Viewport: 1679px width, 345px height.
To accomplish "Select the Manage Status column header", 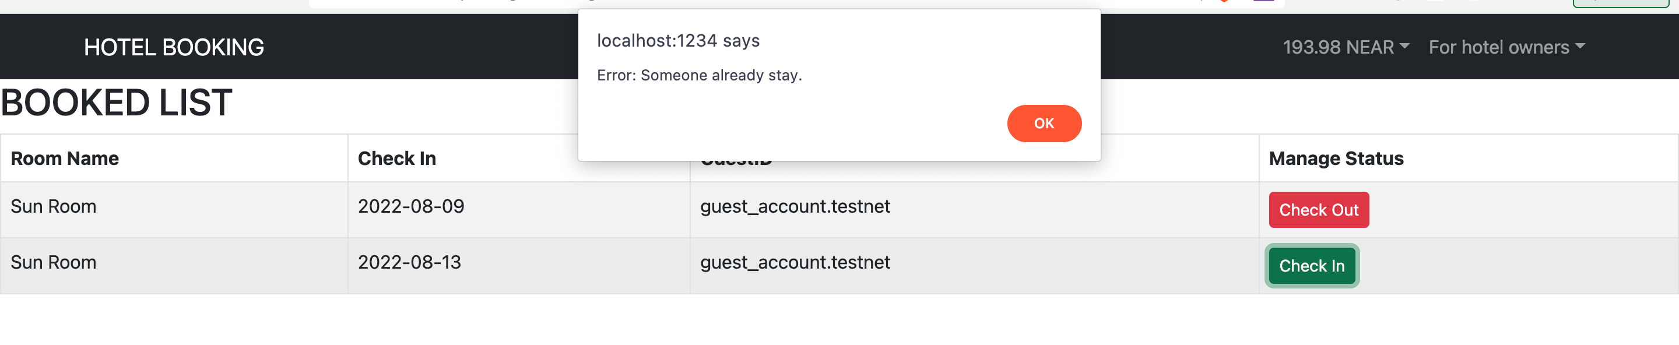I will pos(1336,158).
